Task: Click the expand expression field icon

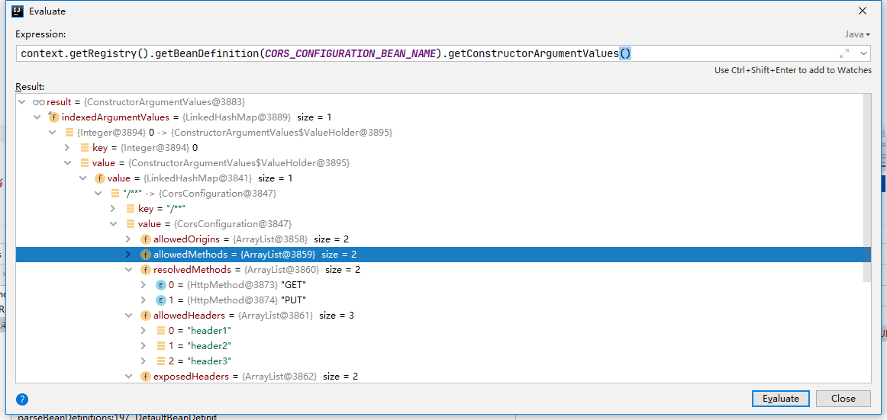Action: (x=844, y=53)
